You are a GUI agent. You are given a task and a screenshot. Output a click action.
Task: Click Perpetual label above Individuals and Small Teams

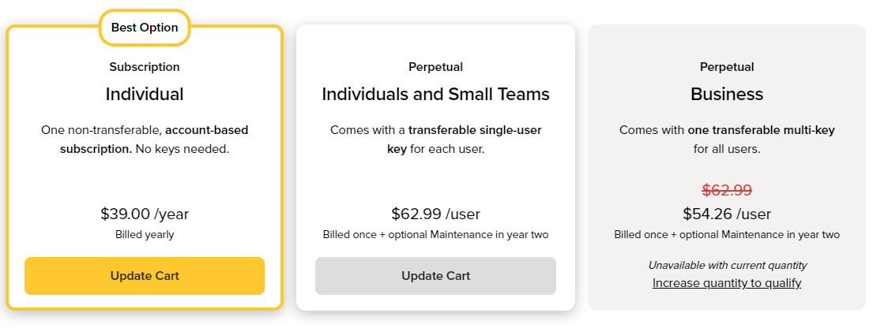click(435, 67)
